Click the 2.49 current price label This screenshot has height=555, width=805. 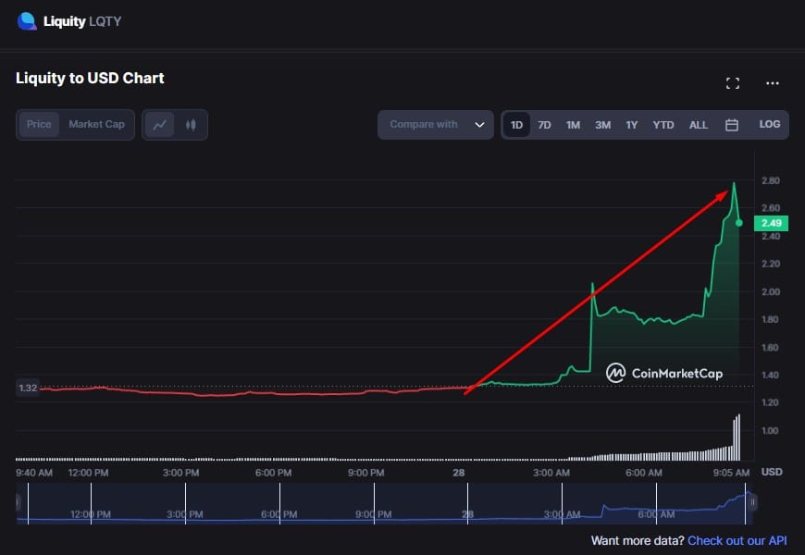coord(771,223)
